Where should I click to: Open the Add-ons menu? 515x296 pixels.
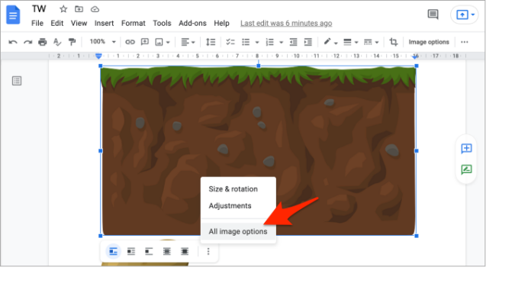(x=192, y=24)
